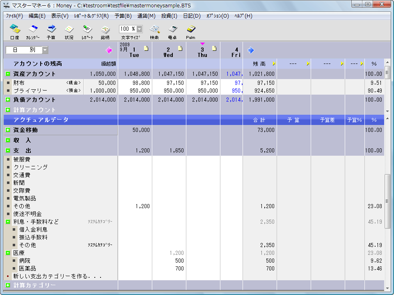Viewport: 394px width, 295px height.
Task: Open the 通貨(M) menu
Action: click(146, 16)
